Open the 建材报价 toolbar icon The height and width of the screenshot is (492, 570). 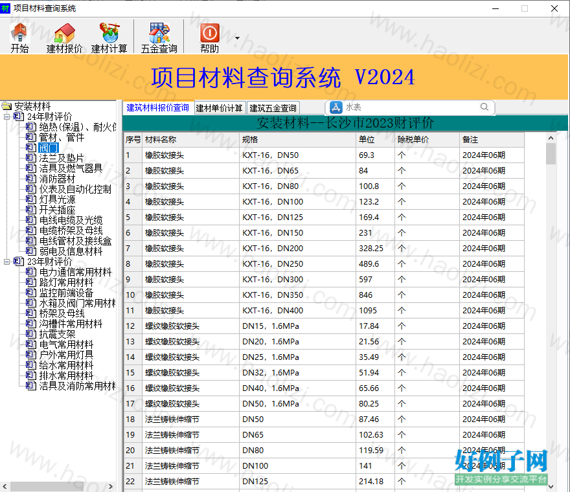pos(64,38)
